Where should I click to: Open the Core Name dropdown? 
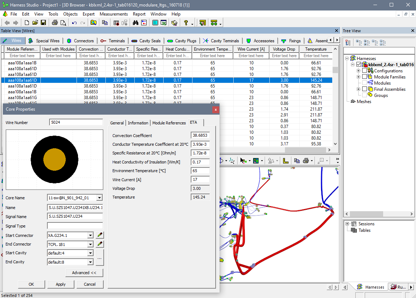click(x=100, y=198)
